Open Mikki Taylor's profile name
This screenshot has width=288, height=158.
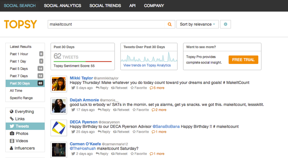point(81,78)
